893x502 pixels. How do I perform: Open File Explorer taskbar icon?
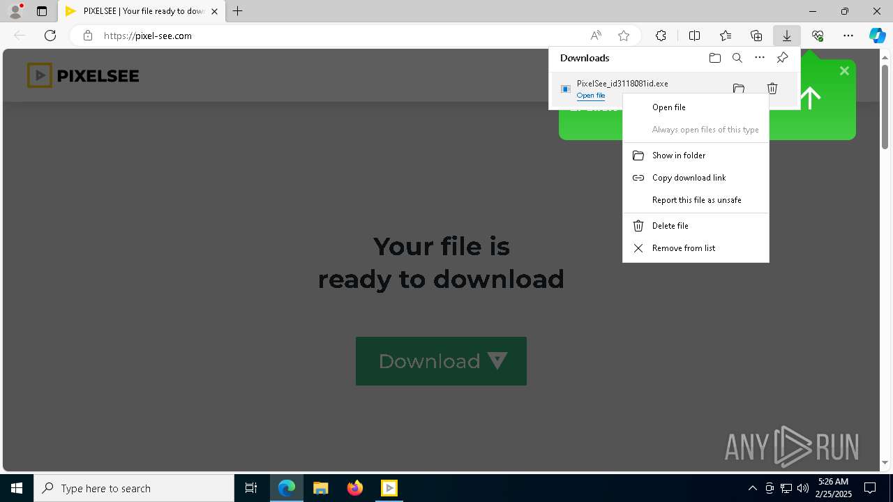tap(321, 488)
